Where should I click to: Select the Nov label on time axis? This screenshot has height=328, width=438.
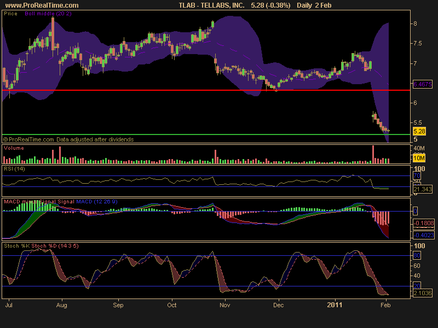pos(224,305)
